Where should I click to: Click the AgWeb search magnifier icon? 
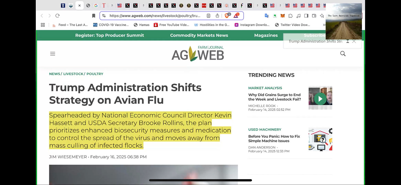pyautogui.click(x=343, y=54)
